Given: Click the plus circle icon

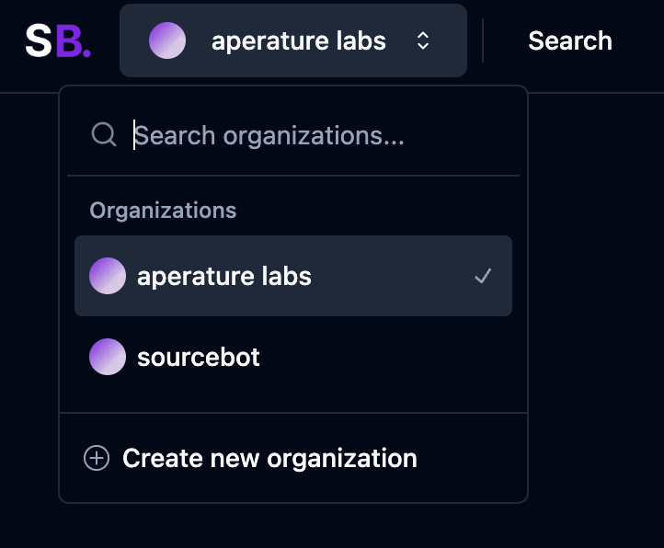Looking at the screenshot, I should [97, 458].
